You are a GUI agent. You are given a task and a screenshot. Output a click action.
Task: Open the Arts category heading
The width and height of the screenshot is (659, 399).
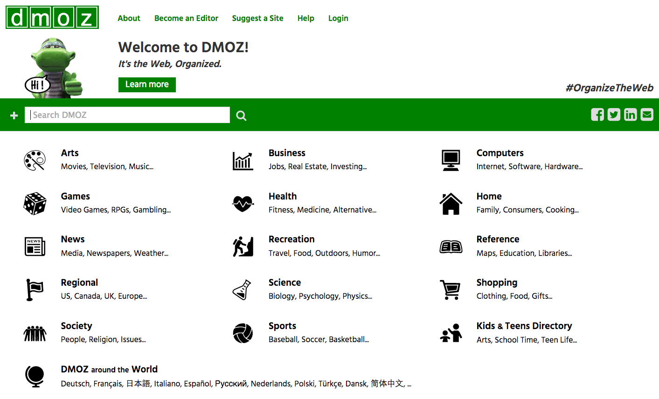(70, 153)
